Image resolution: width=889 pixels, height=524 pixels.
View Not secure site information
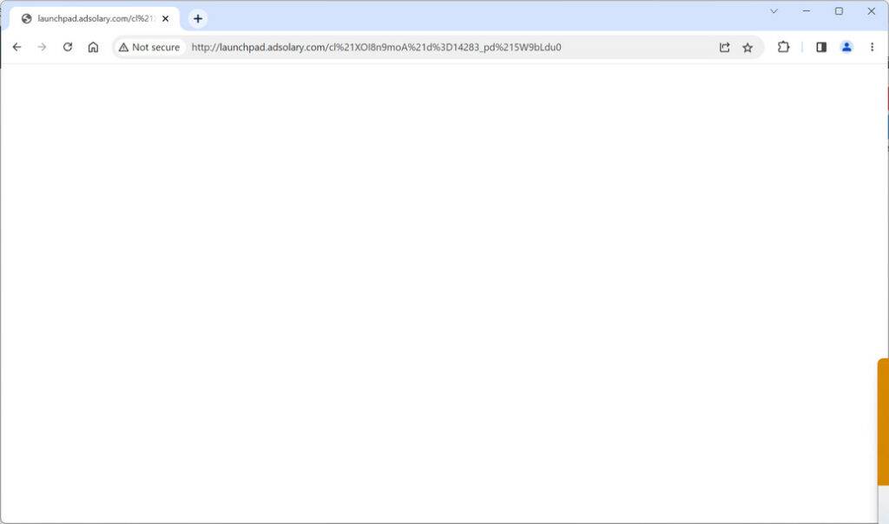coord(148,48)
